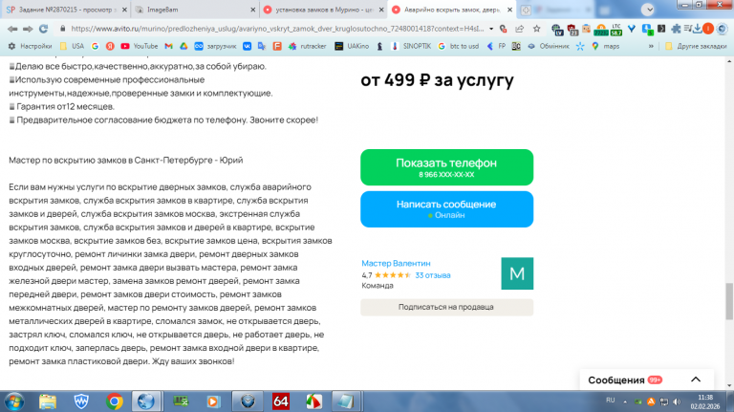Click the vertical page scrollbar thumb
734x412 pixels.
729,301
